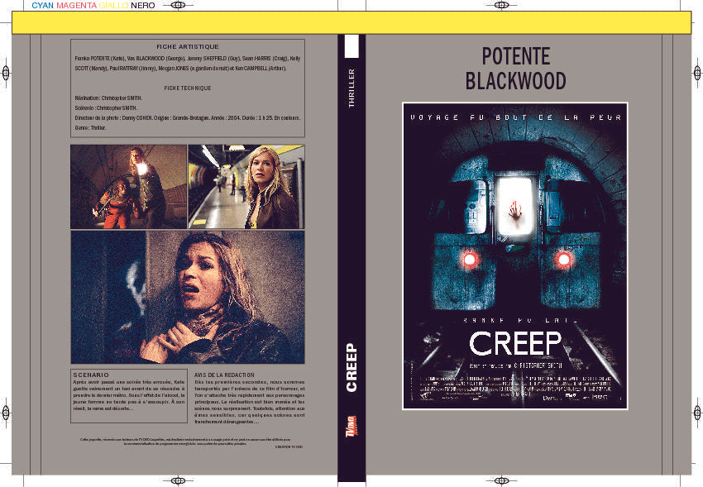The image size is (703, 487).
Task: Open the tunnel flashlight scene thumbnail
Action: click(x=128, y=187)
